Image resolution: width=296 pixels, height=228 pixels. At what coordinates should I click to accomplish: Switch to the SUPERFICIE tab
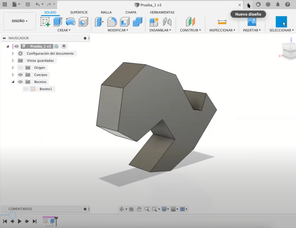pyautogui.click(x=79, y=12)
